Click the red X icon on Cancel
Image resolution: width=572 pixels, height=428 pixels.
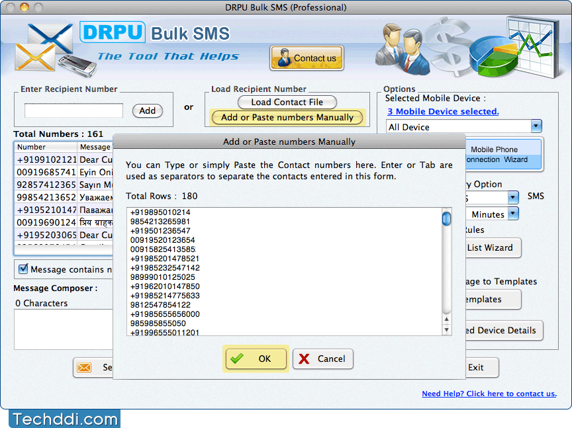pyautogui.click(x=304, y=359)
